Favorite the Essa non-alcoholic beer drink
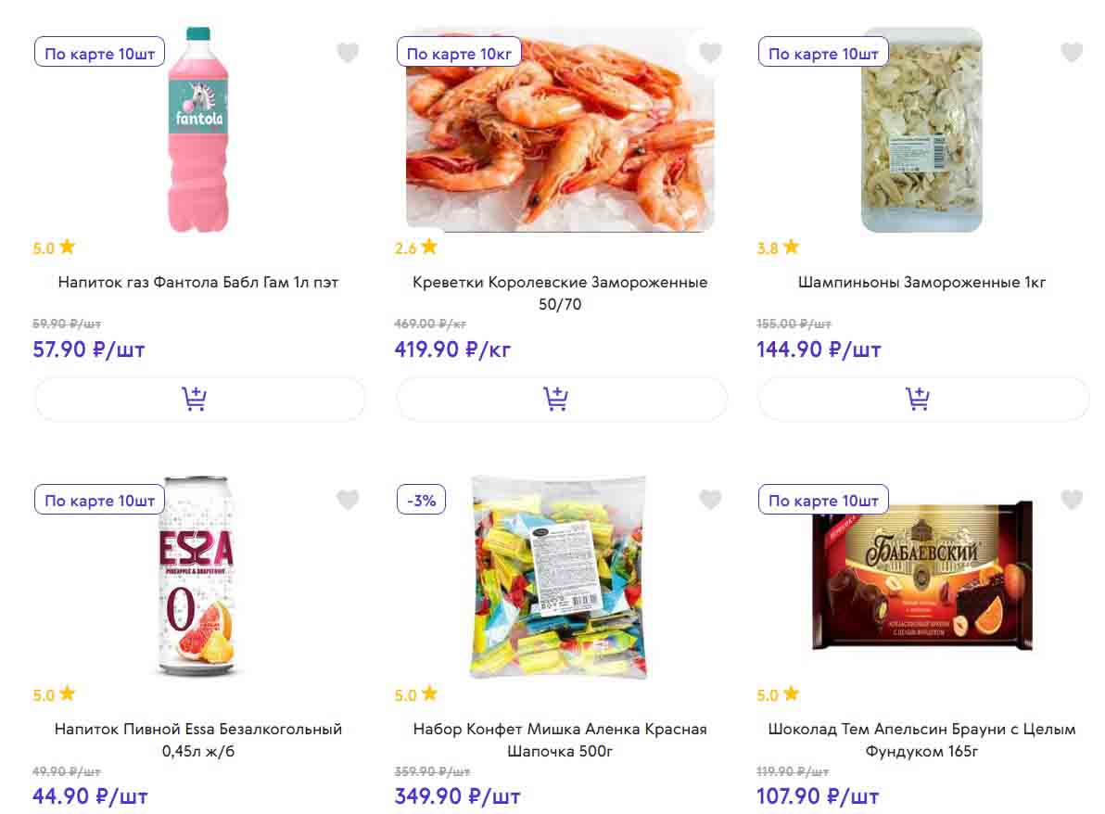 pyautogui.click(x=348, y=501)
